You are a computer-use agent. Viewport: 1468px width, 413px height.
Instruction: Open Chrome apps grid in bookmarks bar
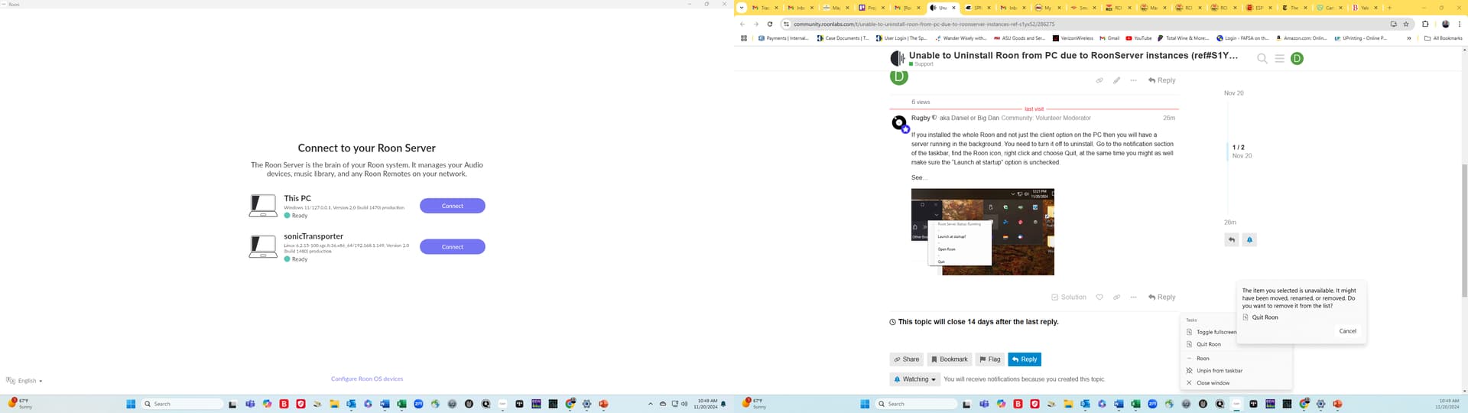point(744,37)
